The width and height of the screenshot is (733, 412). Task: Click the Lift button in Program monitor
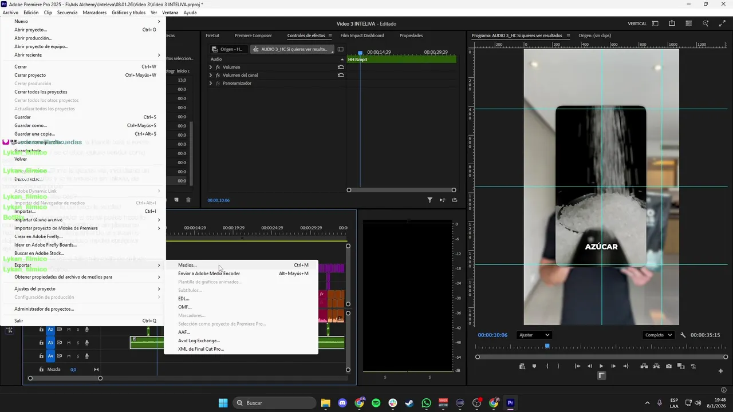(x=644, y=366)
